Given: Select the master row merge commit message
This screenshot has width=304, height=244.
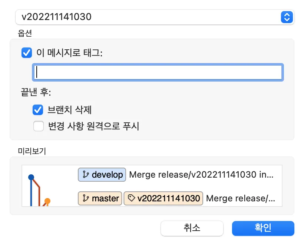Looking at the screenshot, I should coord(241,198).
